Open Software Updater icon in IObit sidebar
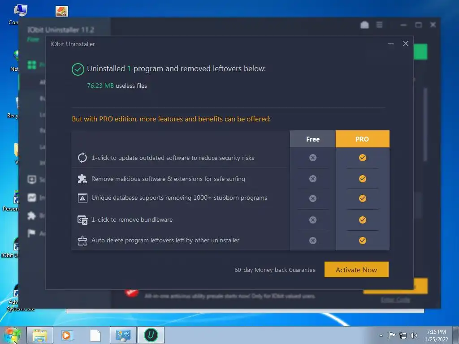The image size is (459, 344). (x=32, y=179)
